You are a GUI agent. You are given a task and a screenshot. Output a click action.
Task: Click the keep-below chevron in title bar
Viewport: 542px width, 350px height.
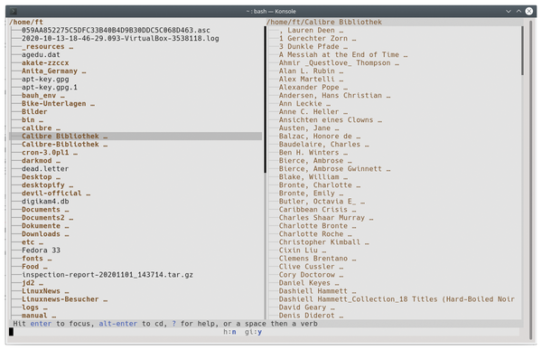(x=509, y=11)
